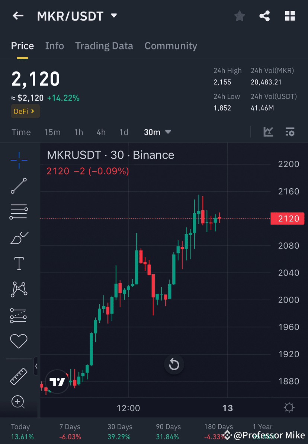Open the chart indicator settings icon
The image size is (308, 444).
pos(290,132)
